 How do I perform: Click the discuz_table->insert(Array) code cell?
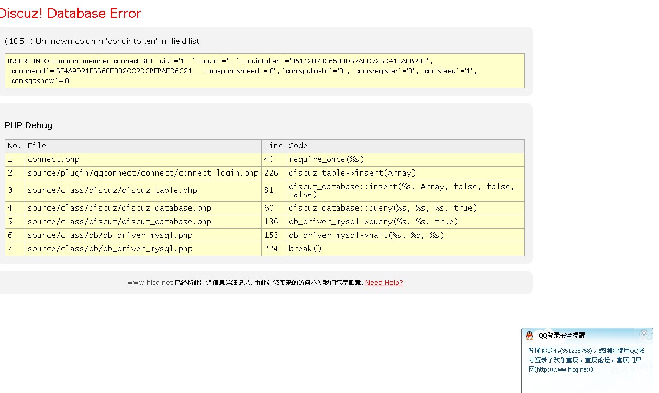pyautogui.click(x=352, y=173)
